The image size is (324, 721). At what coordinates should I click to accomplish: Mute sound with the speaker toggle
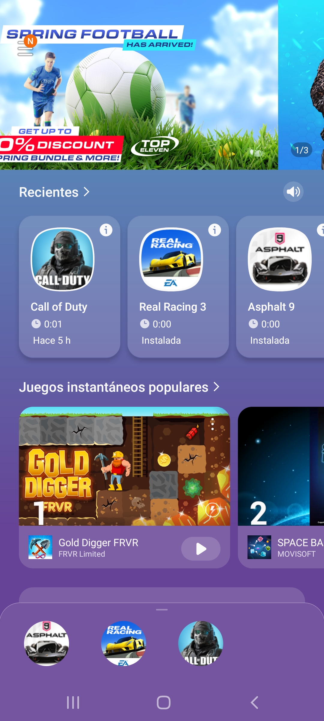(293, 192)
